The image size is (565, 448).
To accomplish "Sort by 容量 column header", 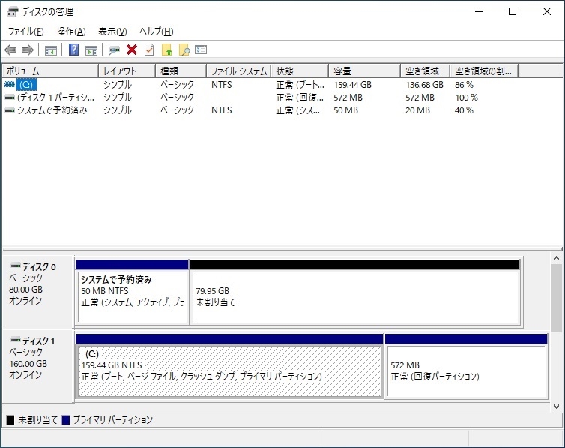I will tap(365, 71).
